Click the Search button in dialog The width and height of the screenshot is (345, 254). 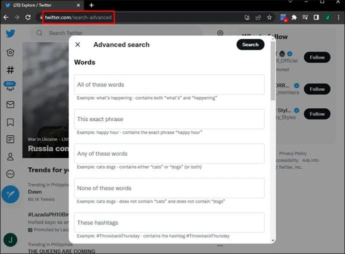click(x=250, y=44)
